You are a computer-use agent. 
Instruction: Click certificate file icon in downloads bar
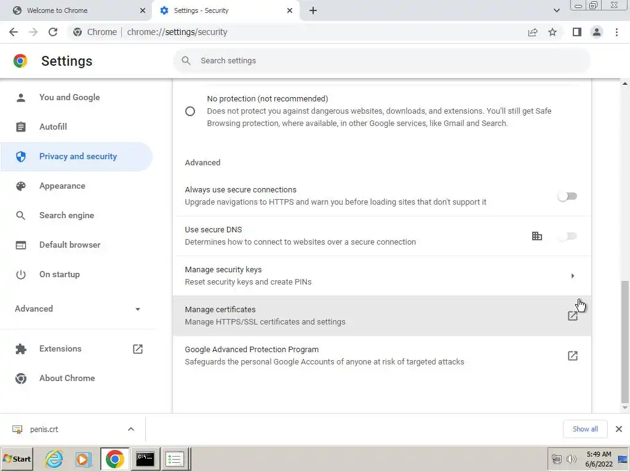(x=17, y=430)
